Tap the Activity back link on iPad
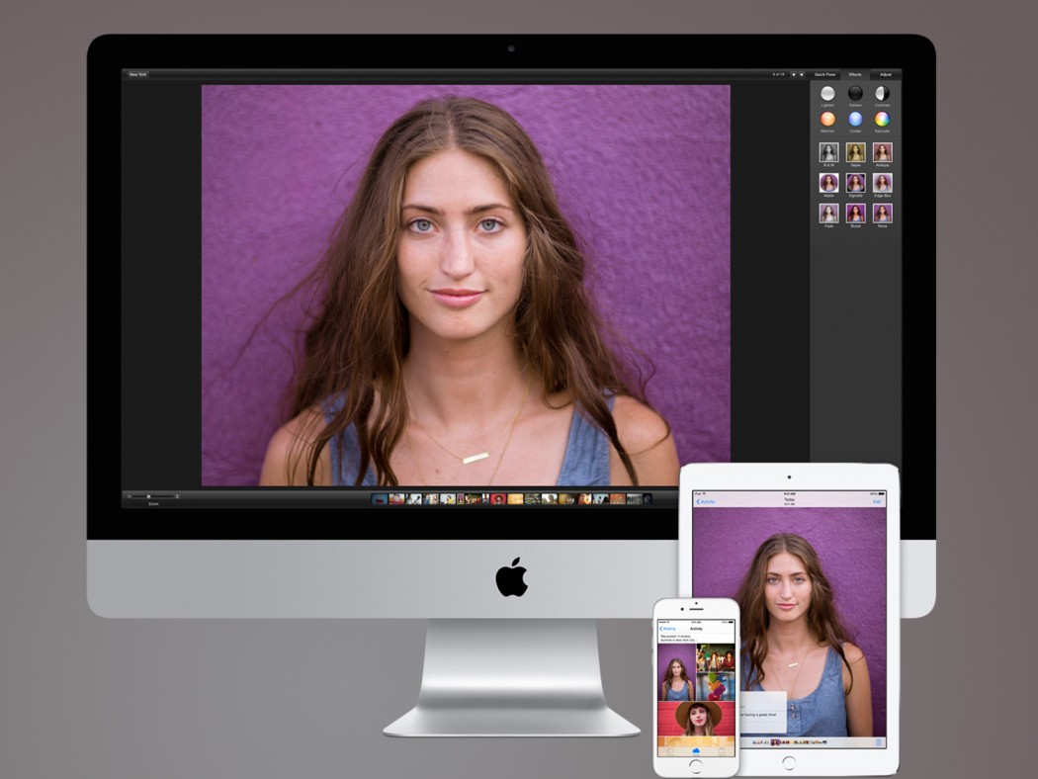Viewport: 1038px width, 779px height. [x=708, y=501]
